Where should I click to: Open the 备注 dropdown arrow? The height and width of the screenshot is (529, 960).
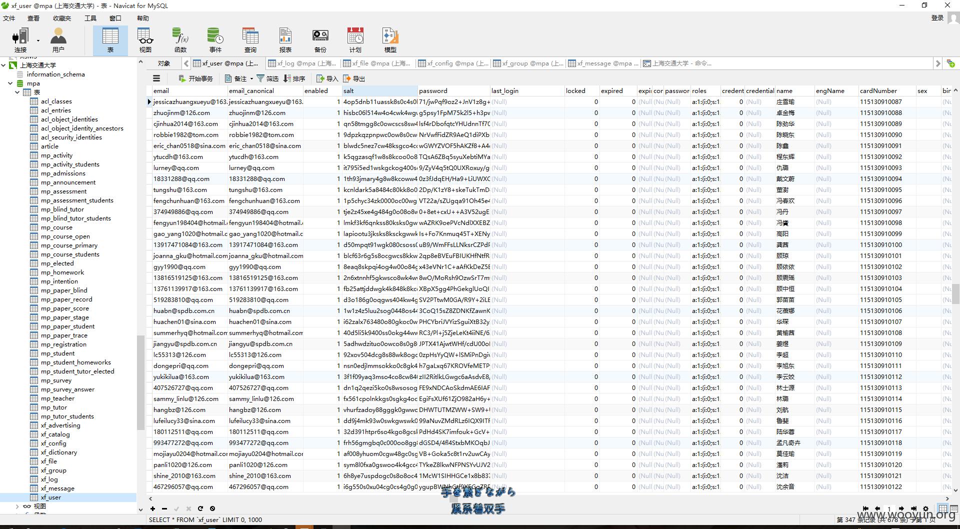coord(251,78)
